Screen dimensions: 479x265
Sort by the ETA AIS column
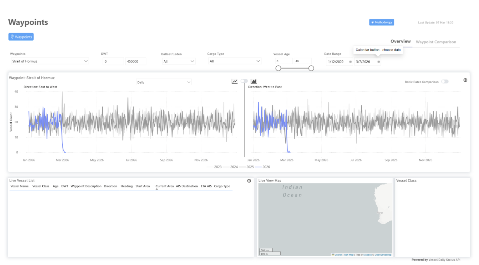[206, 186]
